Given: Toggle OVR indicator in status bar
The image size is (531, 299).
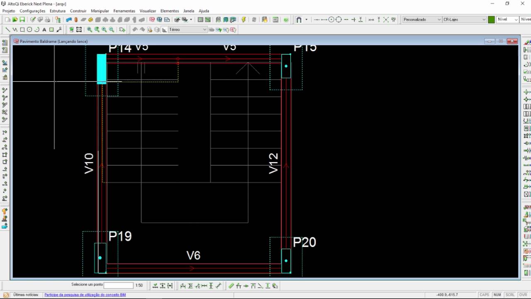Looking at the screenshot, I should click(x=523, y=295).
